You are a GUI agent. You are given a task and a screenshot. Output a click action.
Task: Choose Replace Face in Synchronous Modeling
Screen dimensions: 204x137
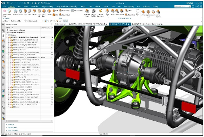(122, 12)
